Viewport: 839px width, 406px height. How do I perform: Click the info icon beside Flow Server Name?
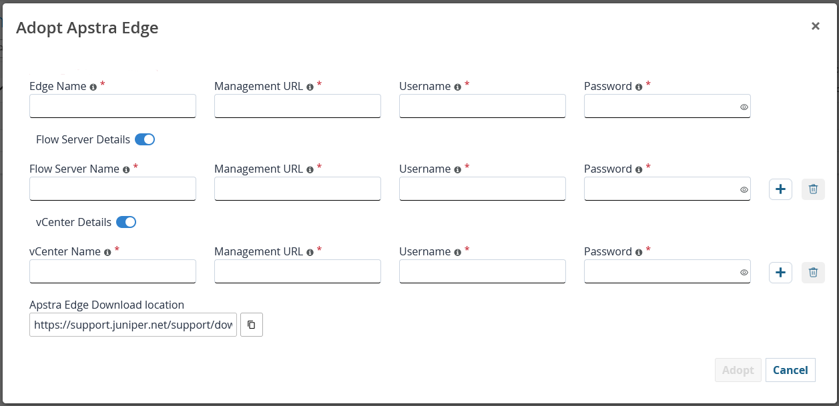click(126, 170)
